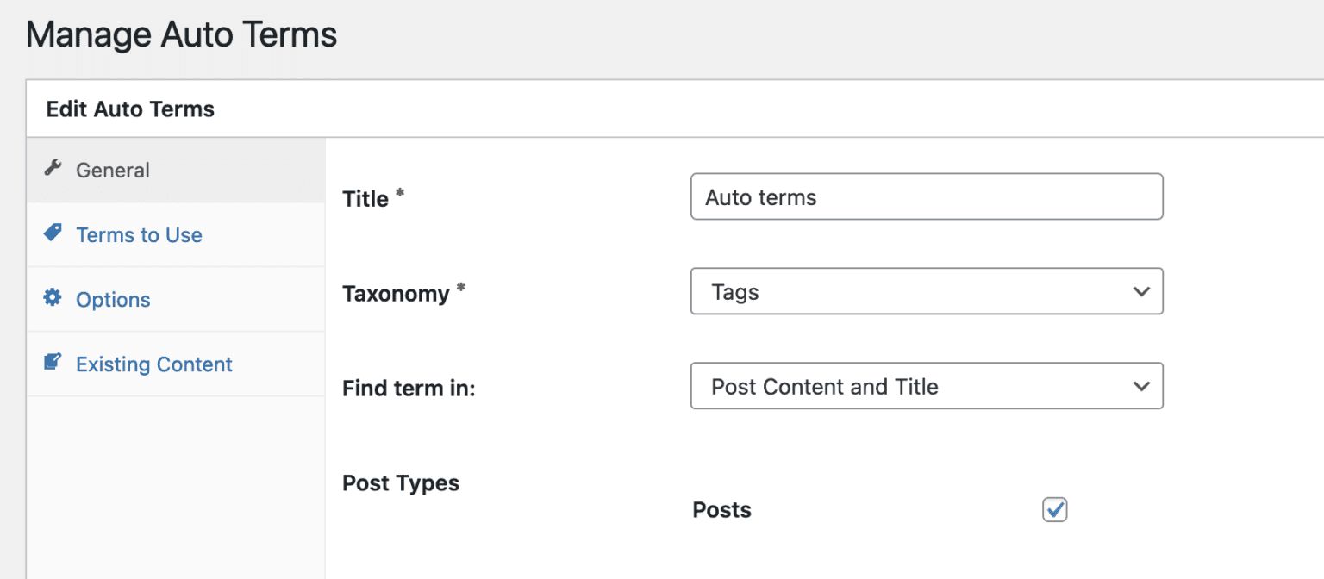Click the chevron on the Find term in select
The height and width of the screenshot is (579, 1324).
click(x=1141, y=386)
